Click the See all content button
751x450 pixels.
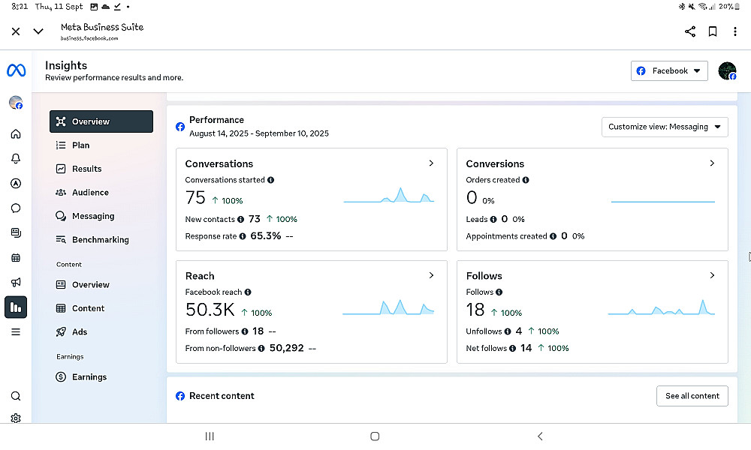[x=692, y=396]
